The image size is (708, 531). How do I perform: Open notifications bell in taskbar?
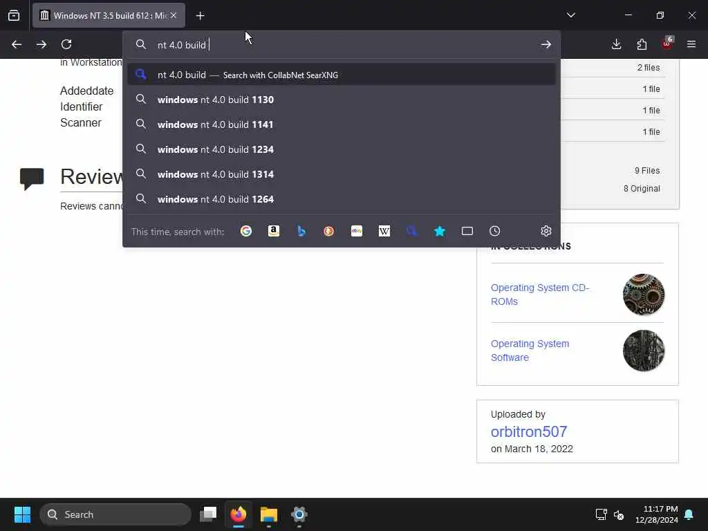coord(689,514)
